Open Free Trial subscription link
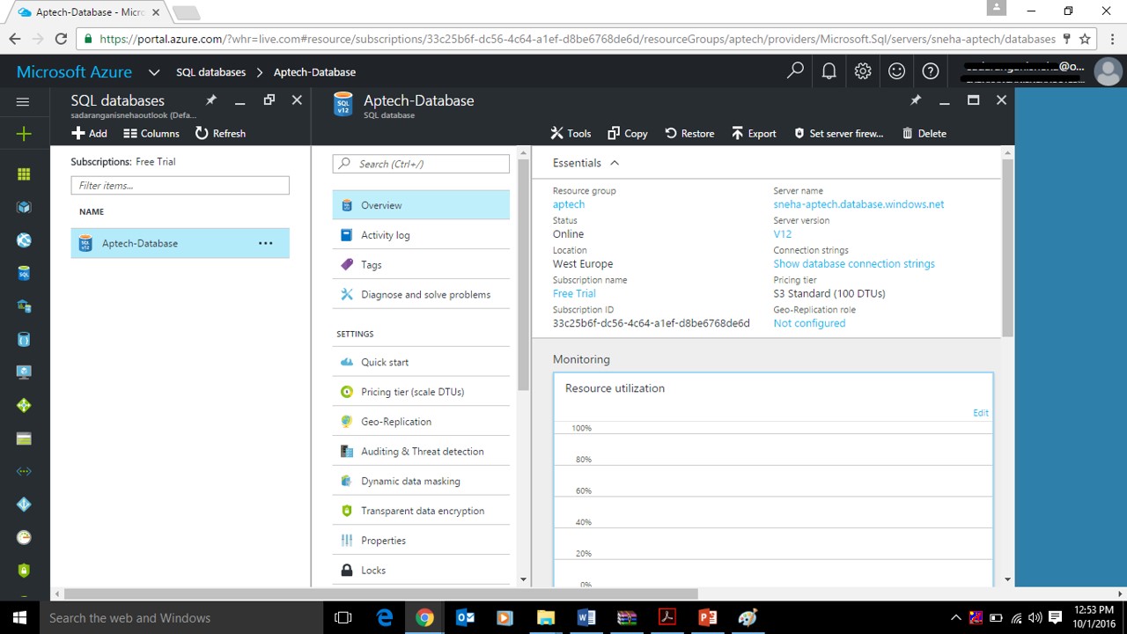1127x634 pixels. (574, 293)
